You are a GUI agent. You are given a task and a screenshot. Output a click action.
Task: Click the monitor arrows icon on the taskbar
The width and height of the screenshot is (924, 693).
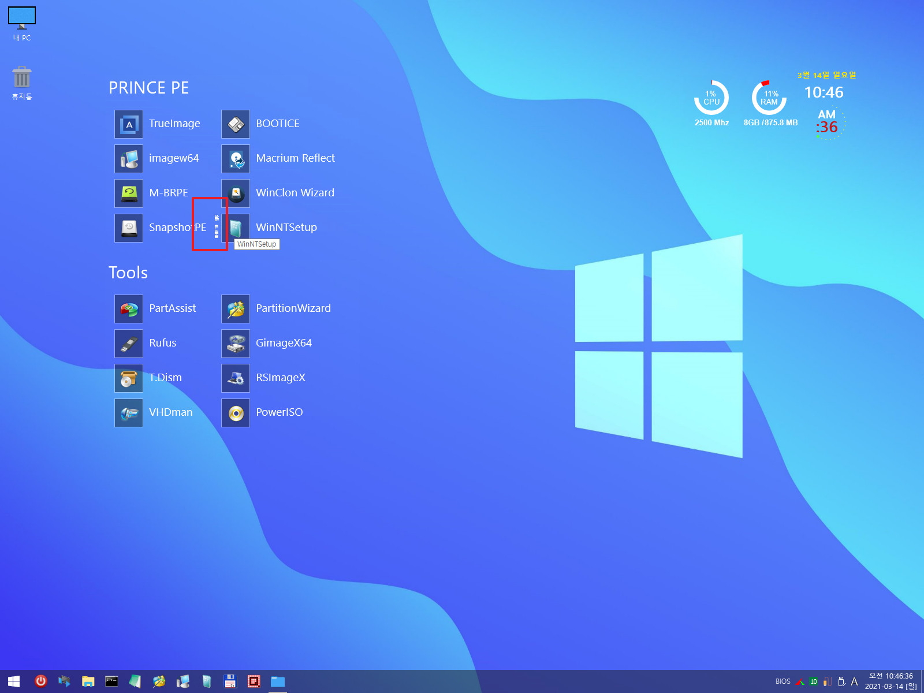pyautogui.click(x=64, y=681)
